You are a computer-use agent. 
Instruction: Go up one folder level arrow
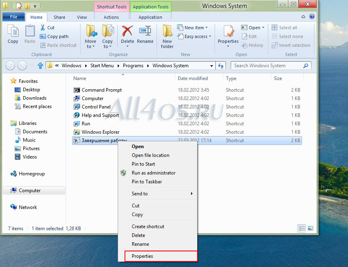(40, 66)
